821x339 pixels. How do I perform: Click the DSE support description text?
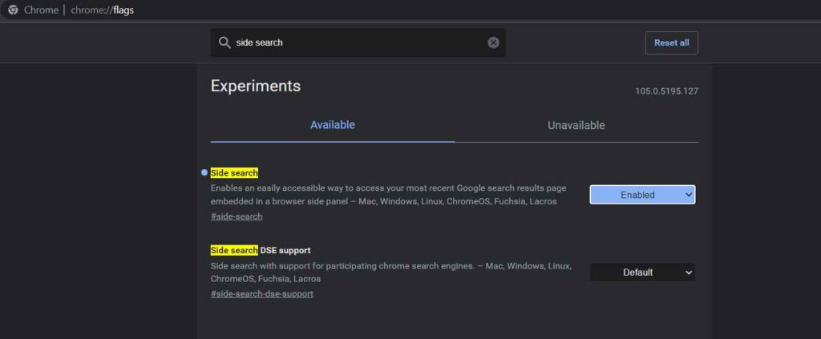tap(390, 272)
